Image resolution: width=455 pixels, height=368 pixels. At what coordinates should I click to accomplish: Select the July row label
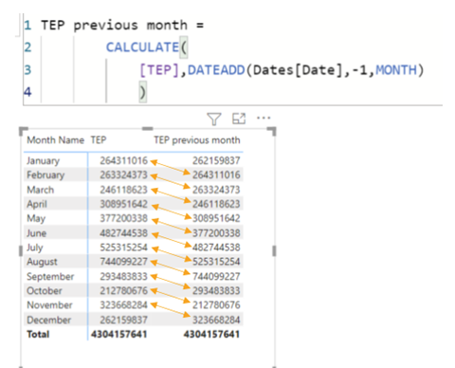pos(35,248)
